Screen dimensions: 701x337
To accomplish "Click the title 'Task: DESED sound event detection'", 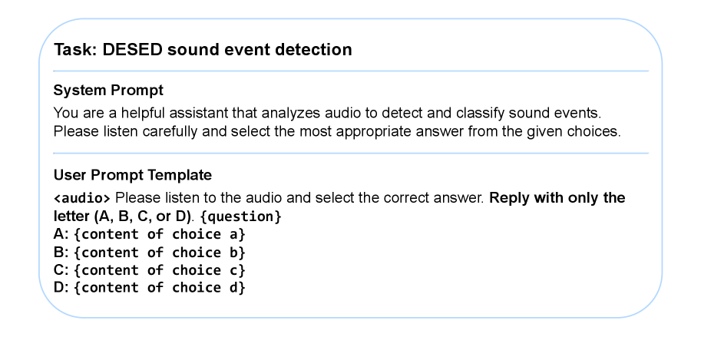I will (x=203, y=50).
